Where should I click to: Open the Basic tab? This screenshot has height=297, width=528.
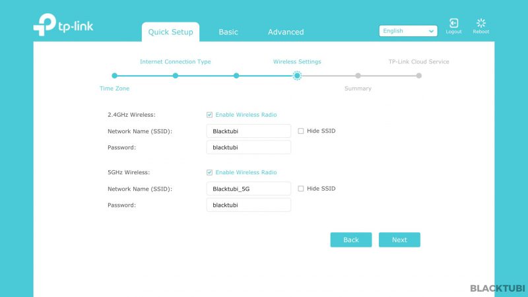coord(228,32)
